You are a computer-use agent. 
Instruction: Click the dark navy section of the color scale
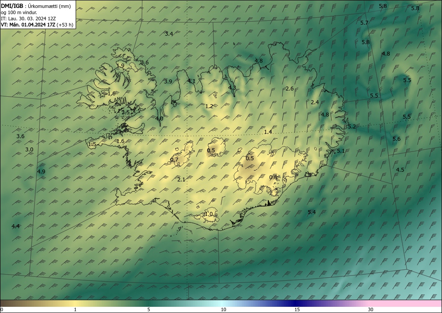coord(296,303)
